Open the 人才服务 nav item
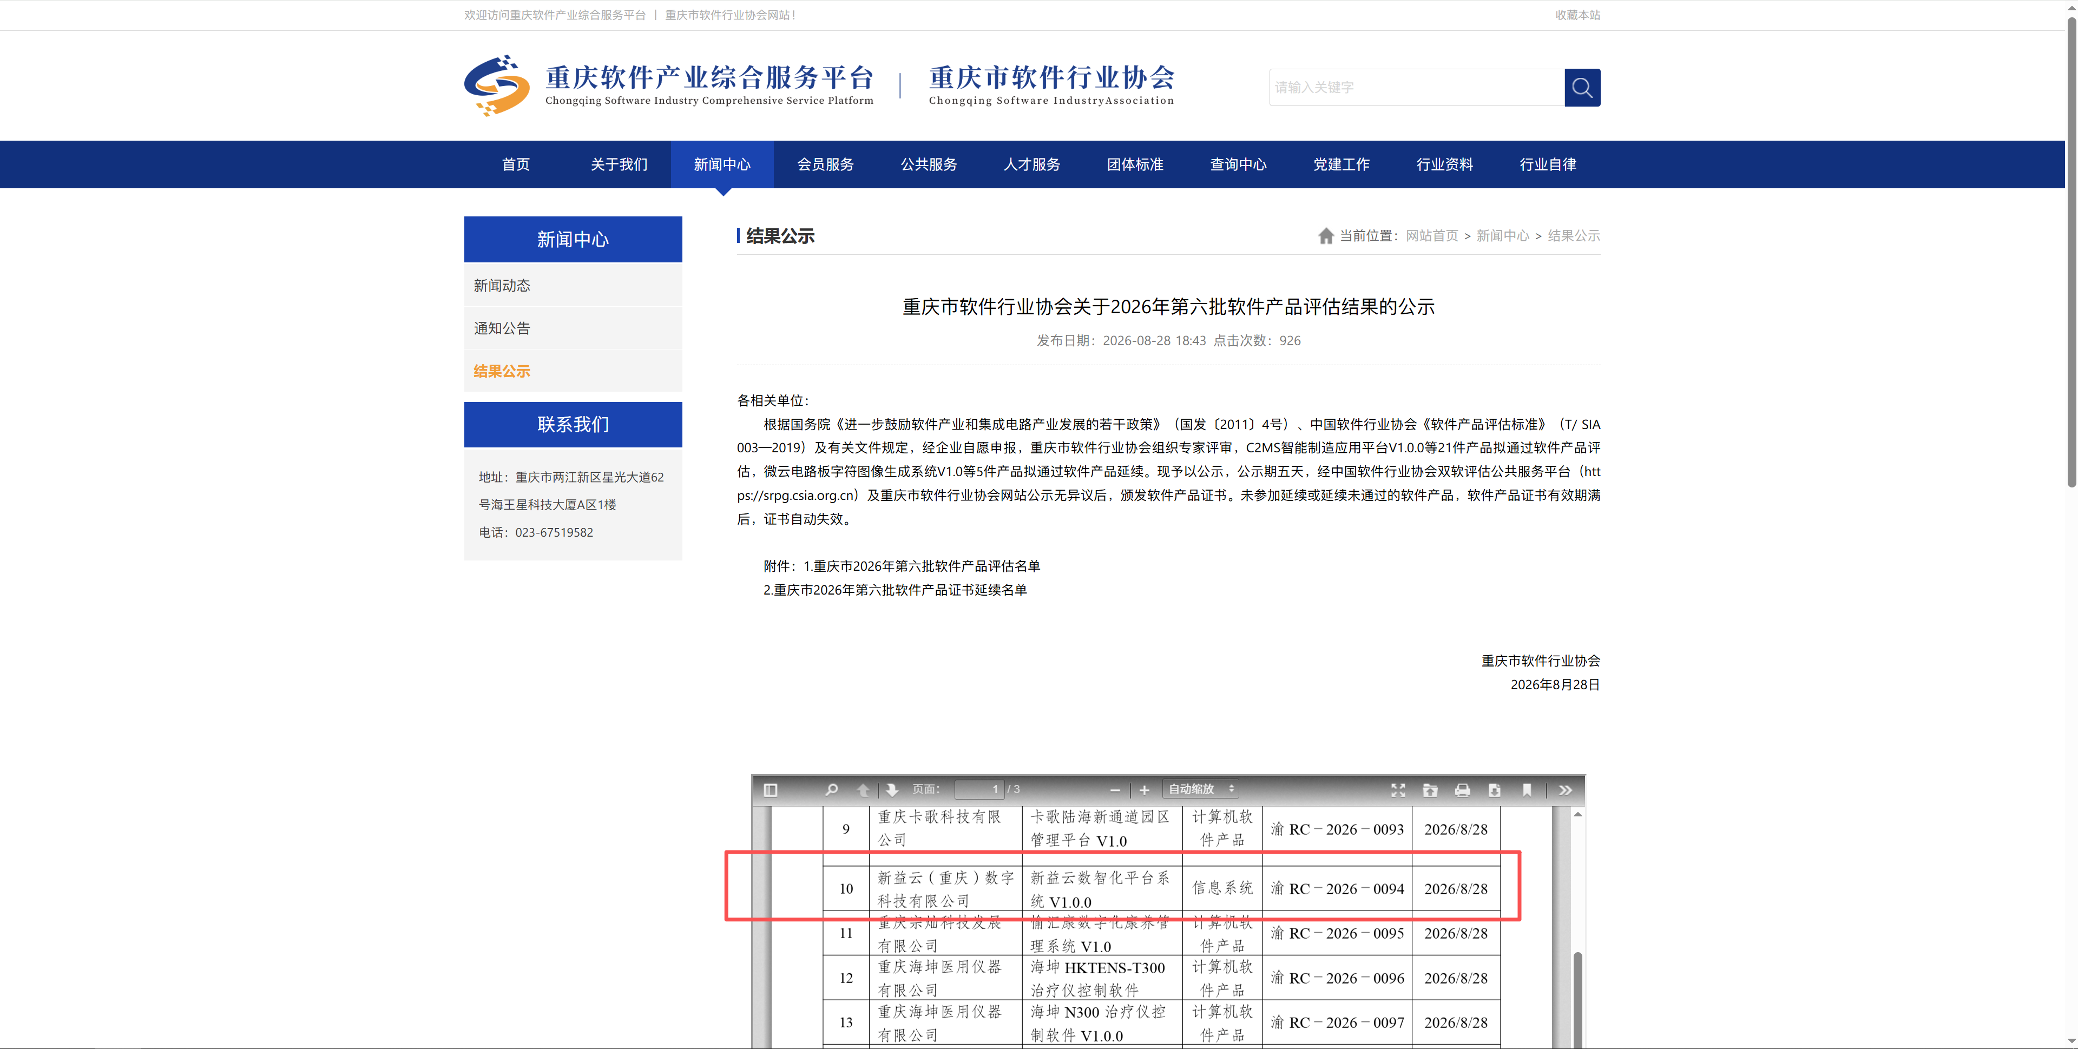The height and width of the screenshot is (1049, 2078). click(1033, 164)
